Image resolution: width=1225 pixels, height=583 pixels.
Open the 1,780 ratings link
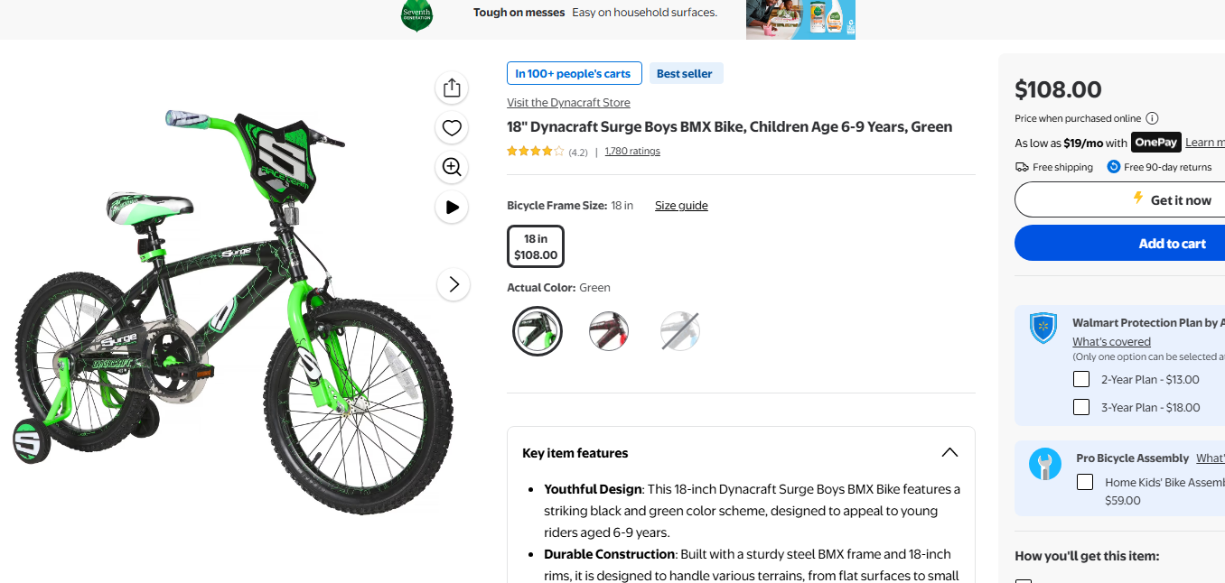click(x=632, y=152)
